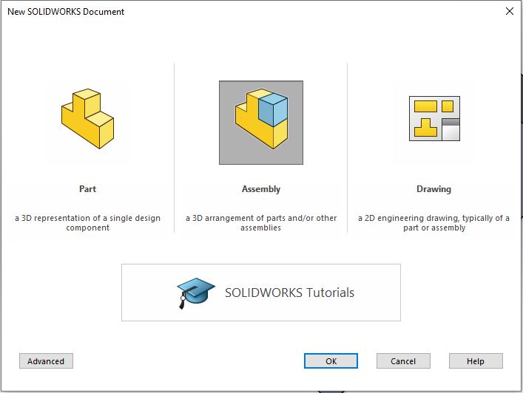Open the Help button
Image resolution: width=523 pixels, height=393 pixels.
click(476, 361)
